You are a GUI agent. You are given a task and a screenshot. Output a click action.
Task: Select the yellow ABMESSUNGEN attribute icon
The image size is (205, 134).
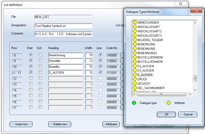point(135,23)
